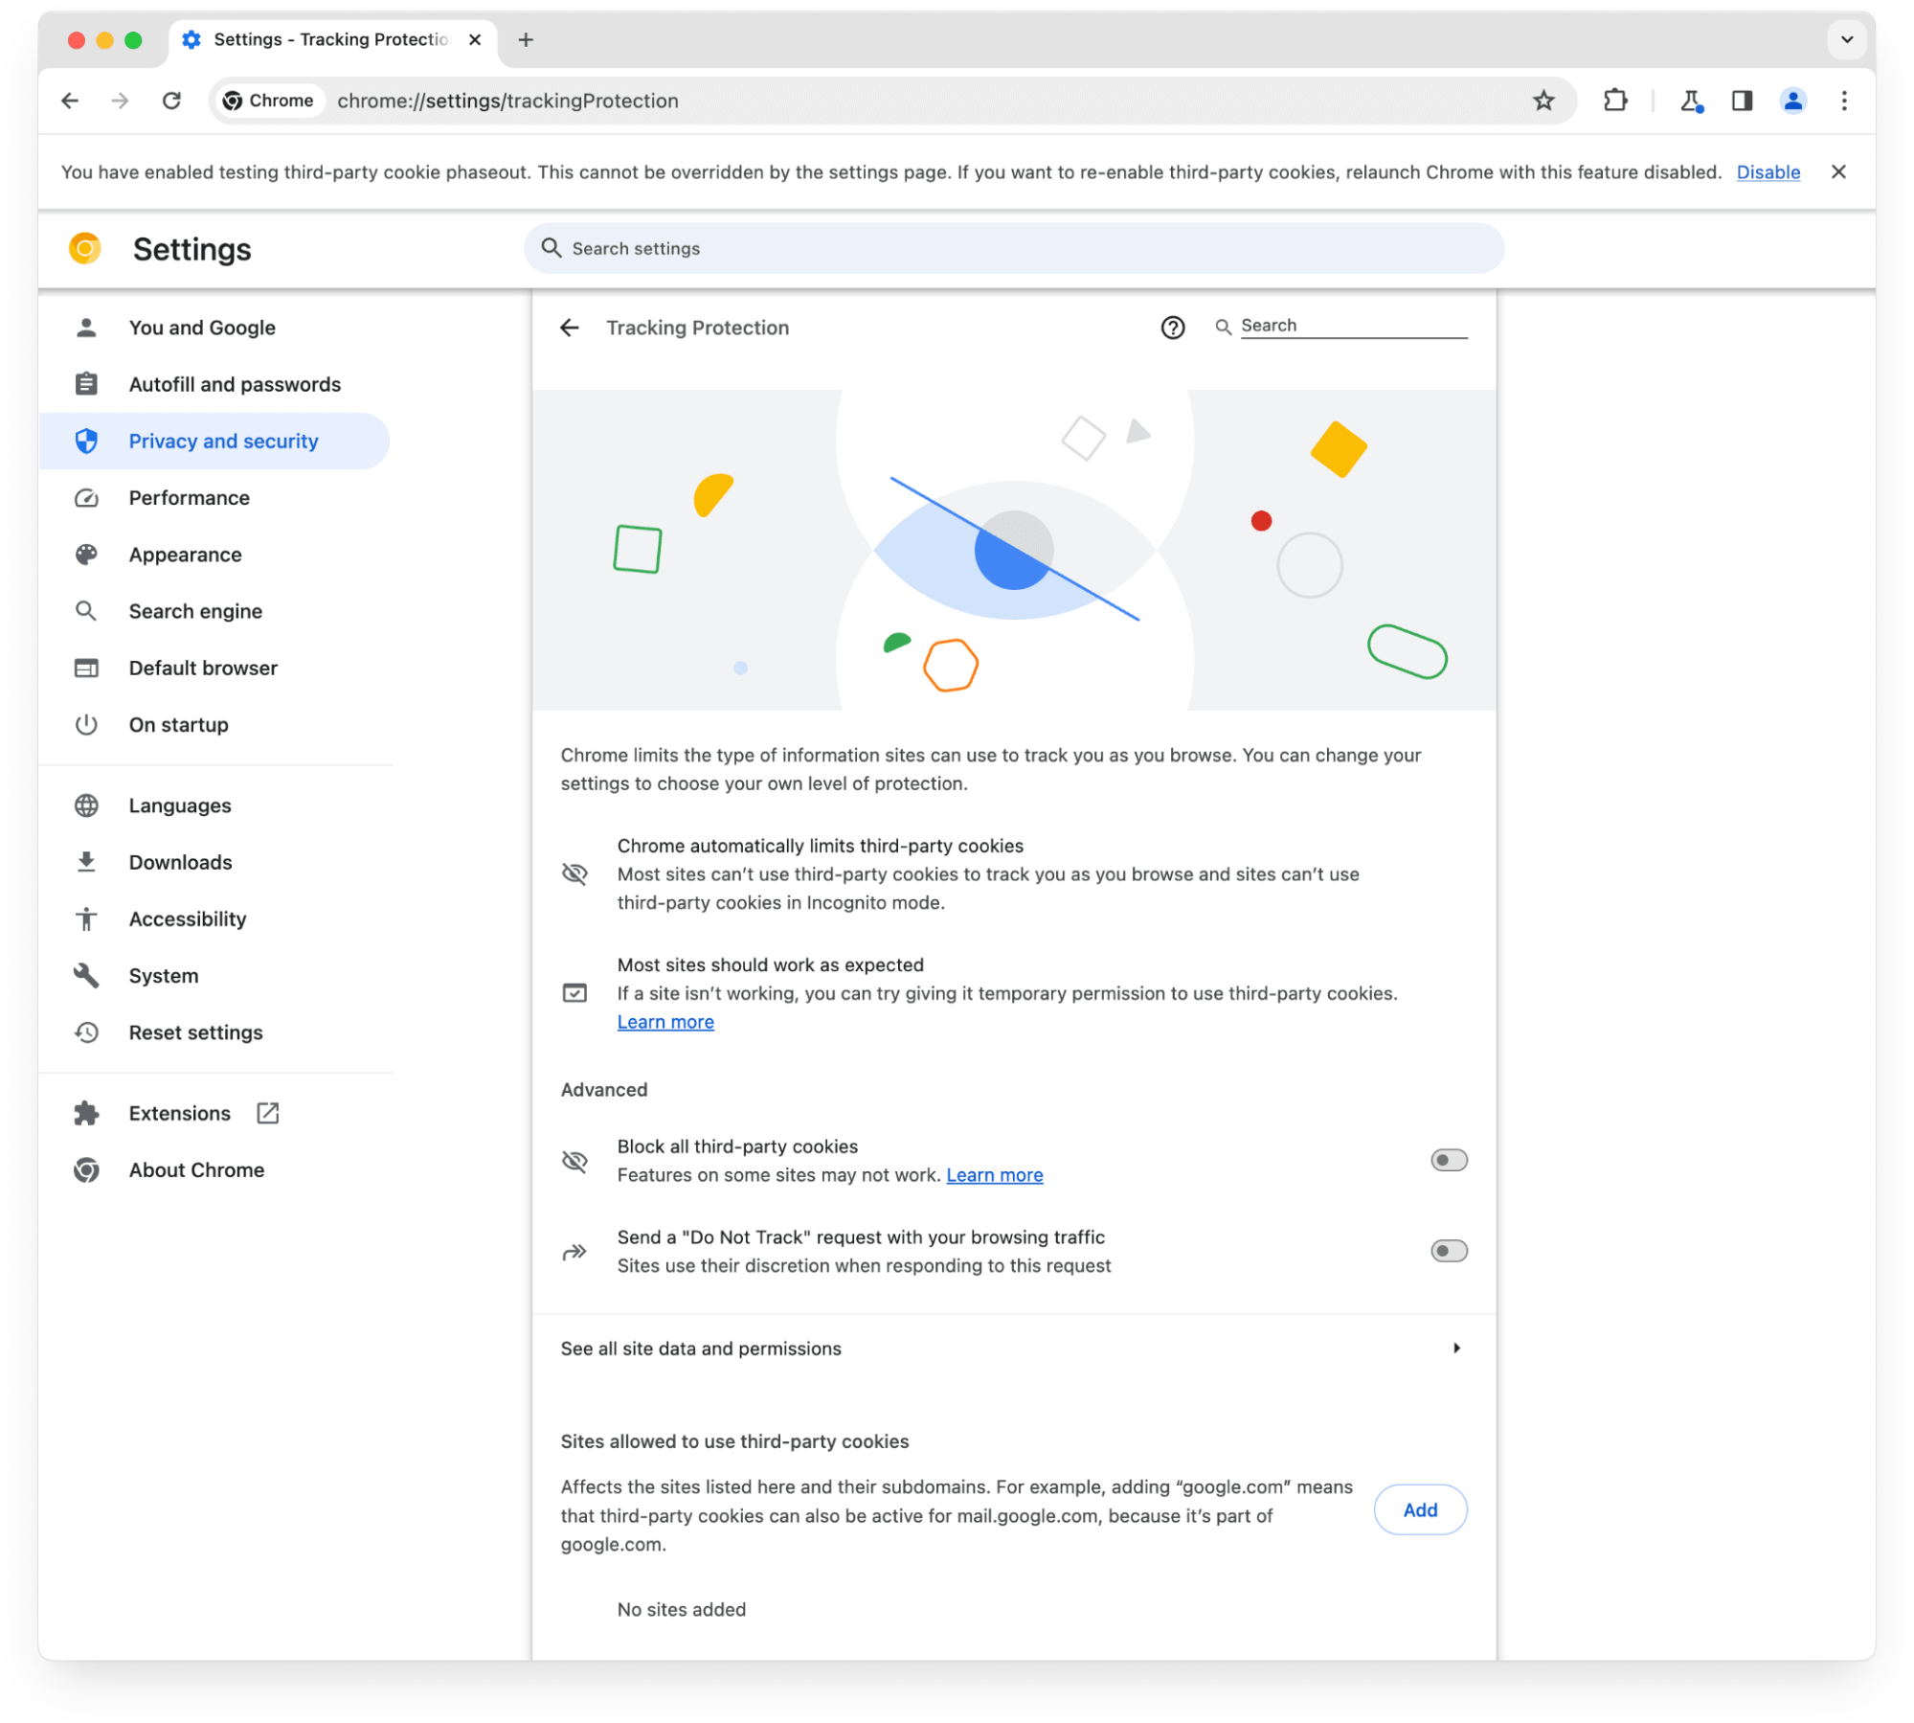
Task: Click the Autofill and passwords document icon
Action: 86,384
